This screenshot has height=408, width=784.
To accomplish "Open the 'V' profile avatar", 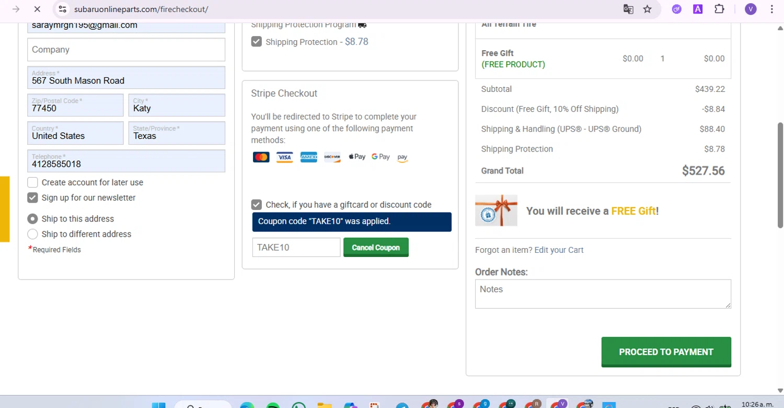I will 751,9.
